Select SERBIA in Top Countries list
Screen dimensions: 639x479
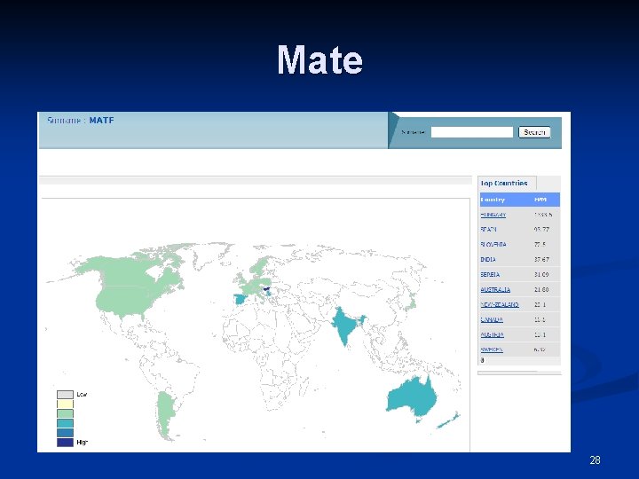click(490, 274)
